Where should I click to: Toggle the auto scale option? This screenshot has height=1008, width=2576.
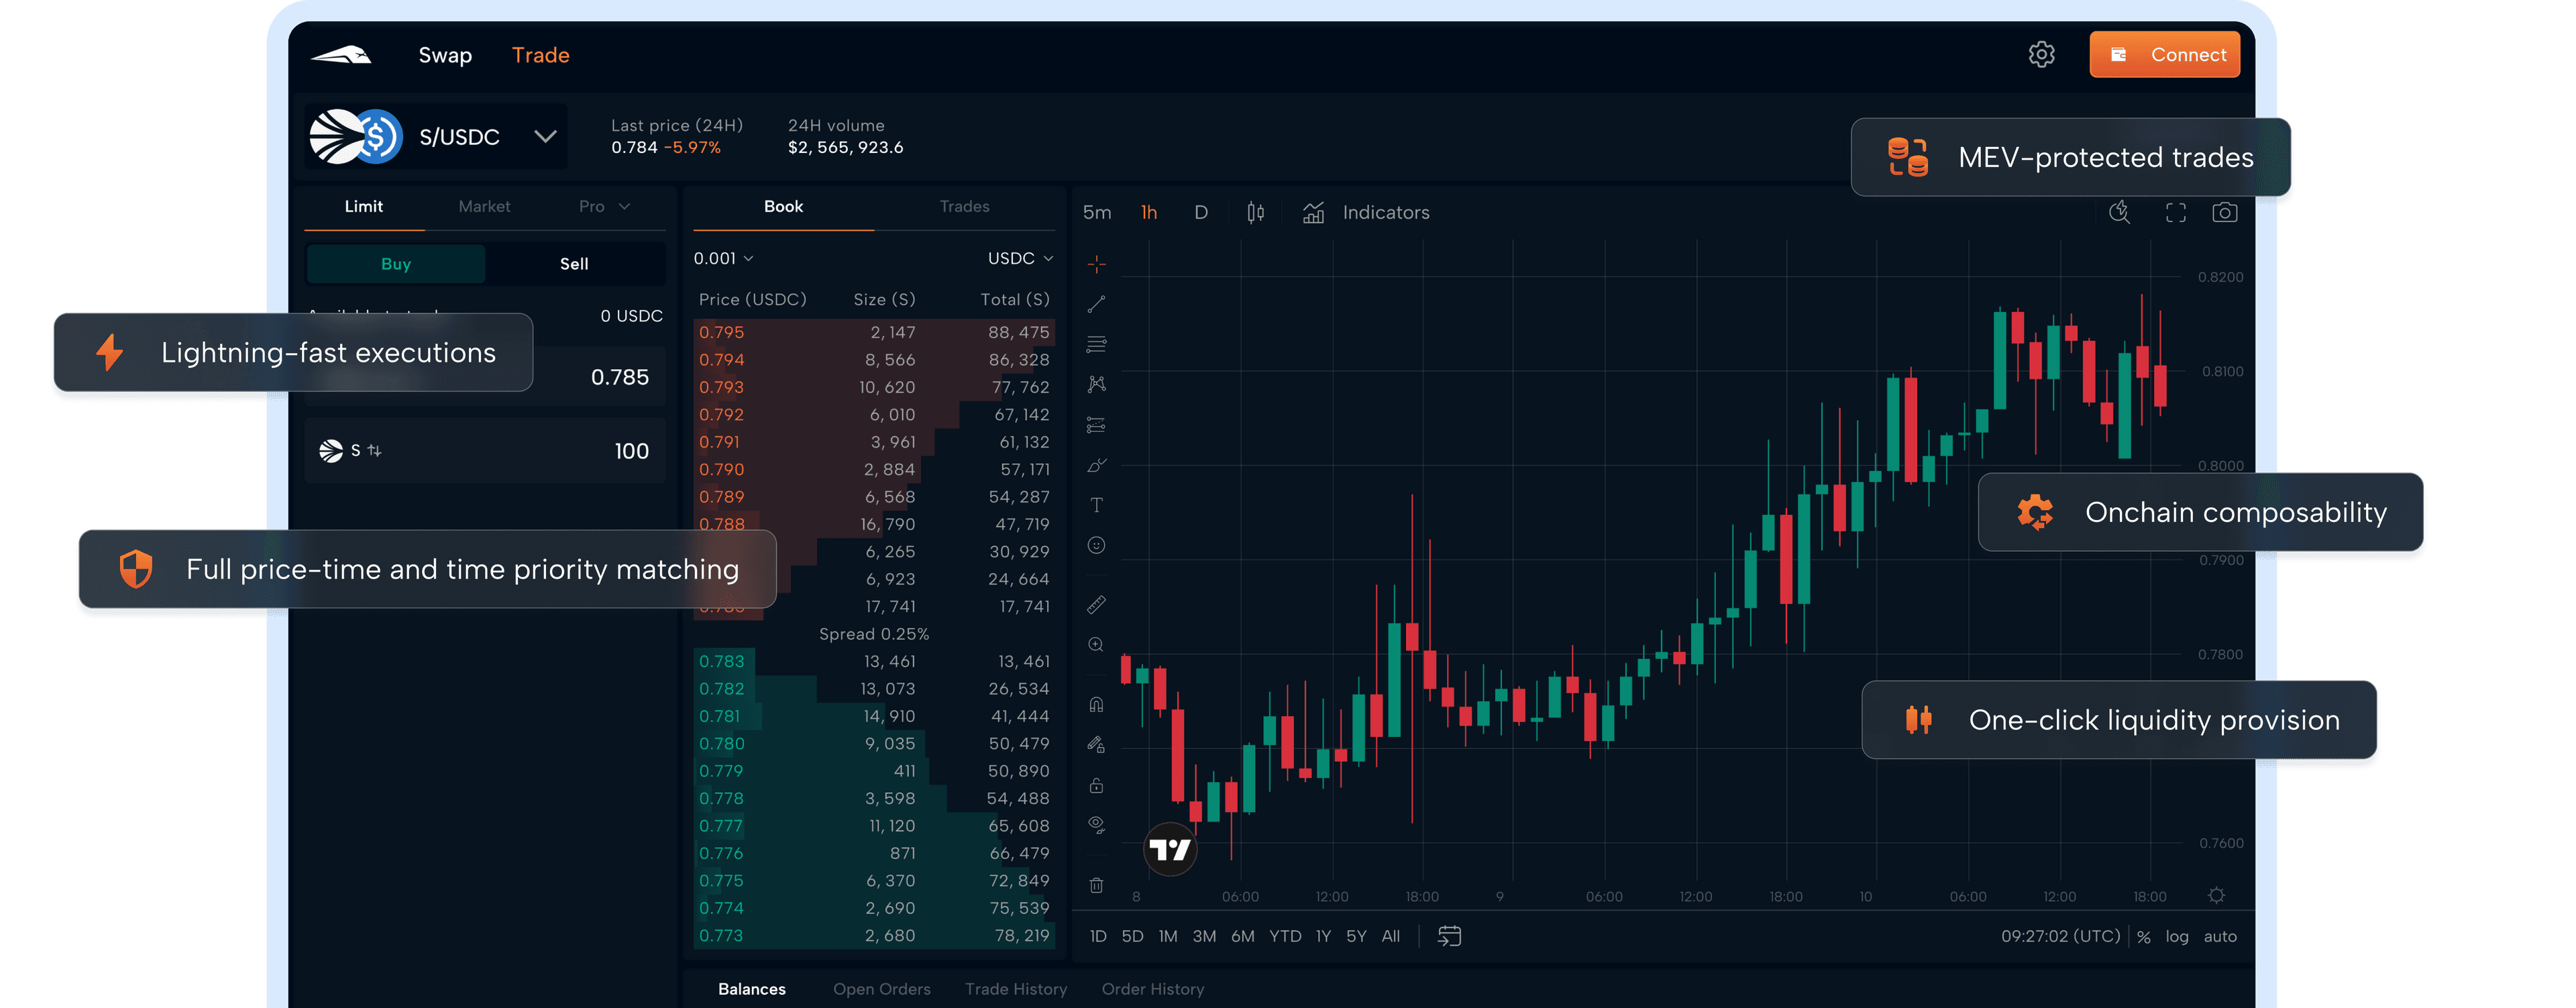click(x=2220, y=937)
